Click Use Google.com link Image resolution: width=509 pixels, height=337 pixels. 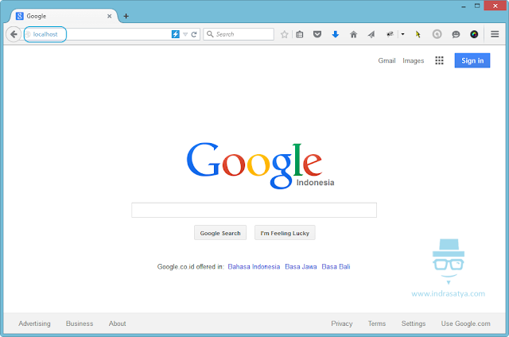click(x=465, y=323)
